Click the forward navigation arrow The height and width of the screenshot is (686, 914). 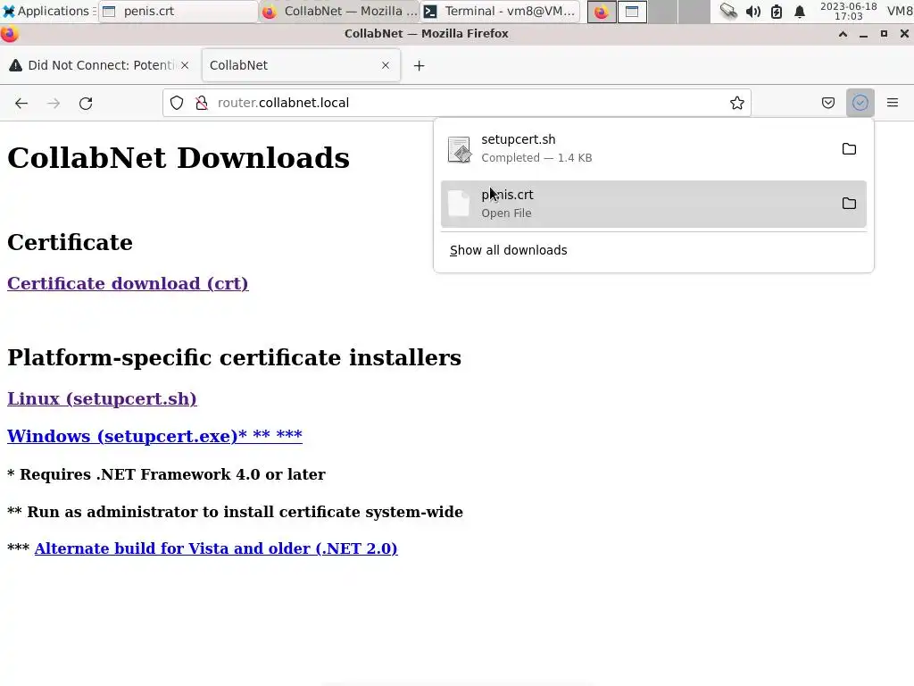click(53, 104)
